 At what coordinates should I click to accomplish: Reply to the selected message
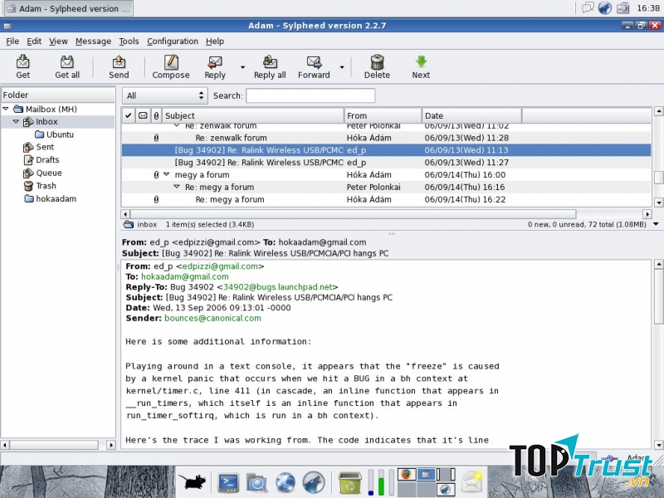click(215, 66)
